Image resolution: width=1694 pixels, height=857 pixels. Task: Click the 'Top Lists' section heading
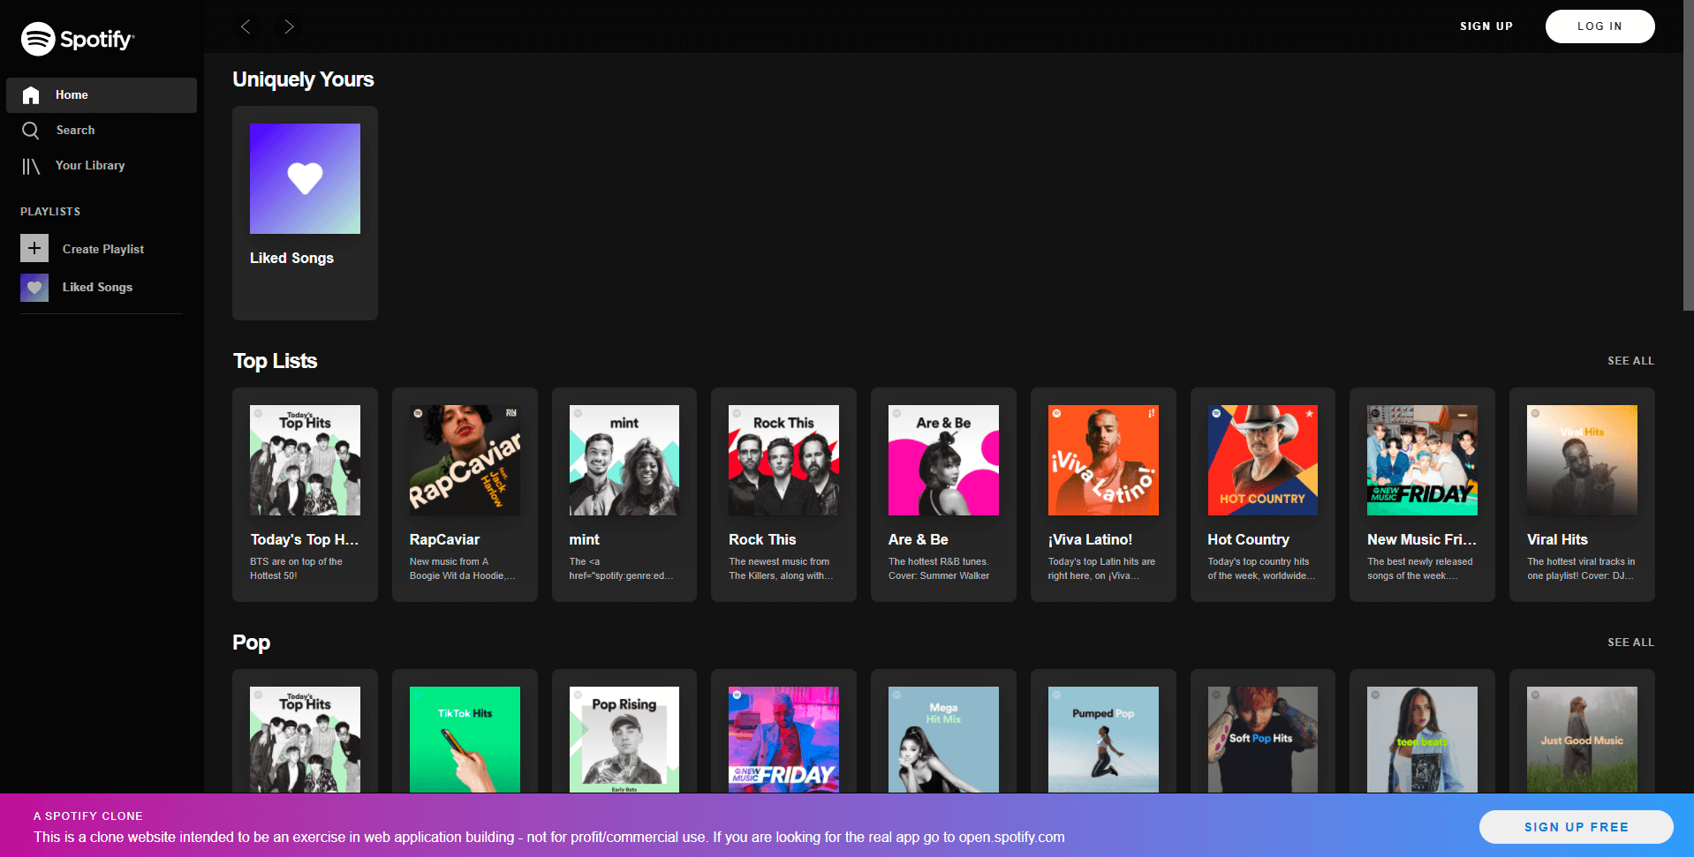click(275, 361)
